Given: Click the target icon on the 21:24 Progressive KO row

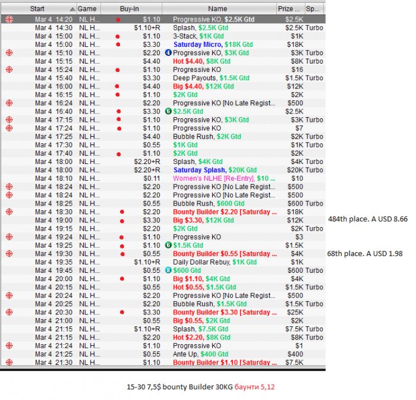Looking at the screenshot, I should tap(10, 346).
